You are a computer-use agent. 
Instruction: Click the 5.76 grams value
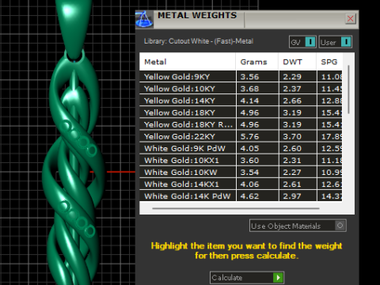tap(249, 137)
